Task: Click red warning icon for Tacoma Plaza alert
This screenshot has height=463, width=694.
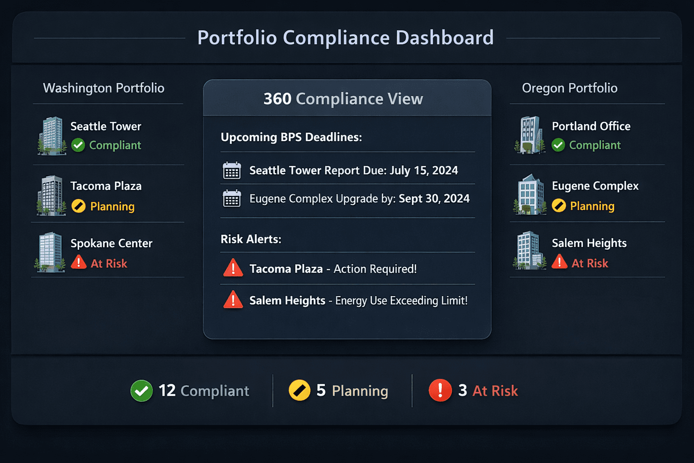Action: (x=233, y=268)
